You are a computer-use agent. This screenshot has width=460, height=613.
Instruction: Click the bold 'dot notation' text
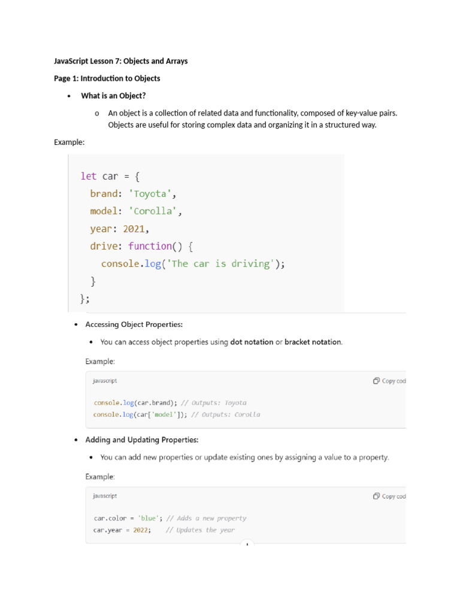pyautogui.click(x=252, y=342)
